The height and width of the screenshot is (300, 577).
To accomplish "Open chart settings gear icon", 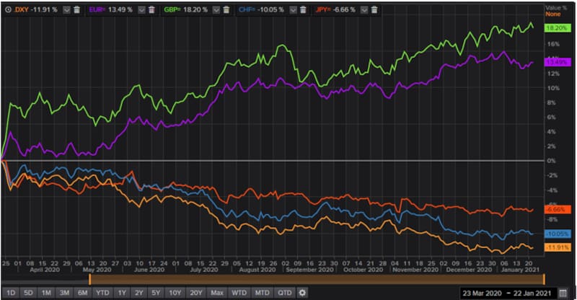I will coord(303,293).
